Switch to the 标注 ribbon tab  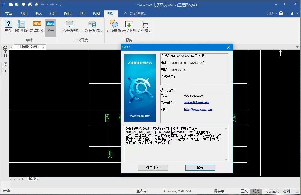(x=53, y=14)
